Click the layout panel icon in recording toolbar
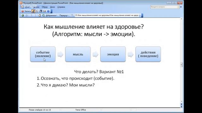The width and height of the screenshot is (202, 113). coord(41,11)
